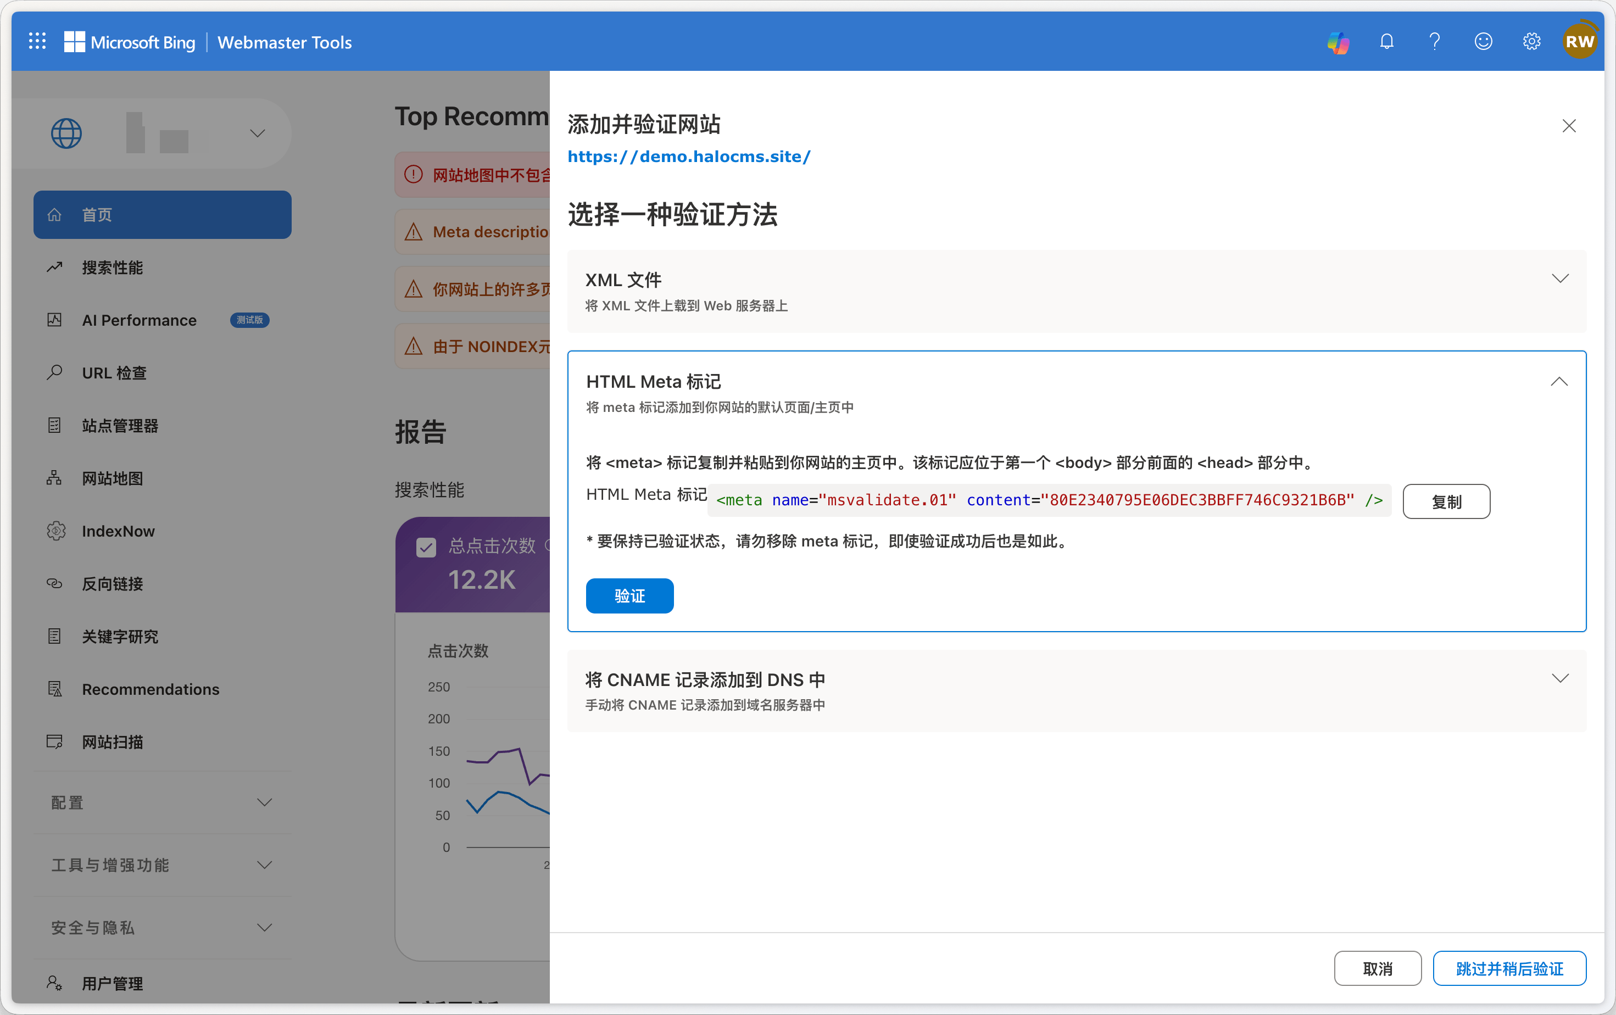The width and height of the screenshot is (1616, 1015).
Task: Open the Copilot icon in header
Action: point(1338,42)
